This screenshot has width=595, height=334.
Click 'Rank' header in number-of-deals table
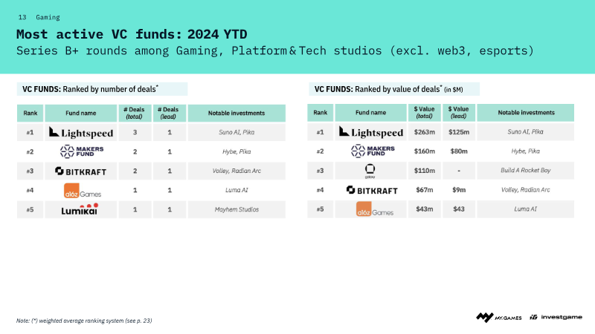(30, 113)
